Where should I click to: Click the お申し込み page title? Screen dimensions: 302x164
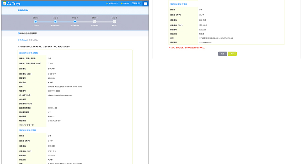(22, 11)
